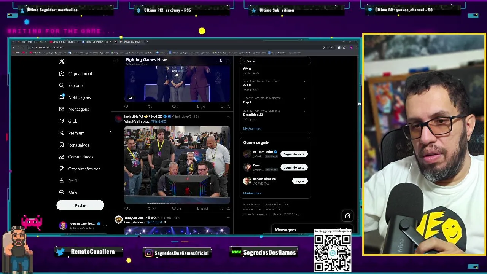The image size is (487, 274).
Task: Repost the top video post
Action: pos(150,107)
